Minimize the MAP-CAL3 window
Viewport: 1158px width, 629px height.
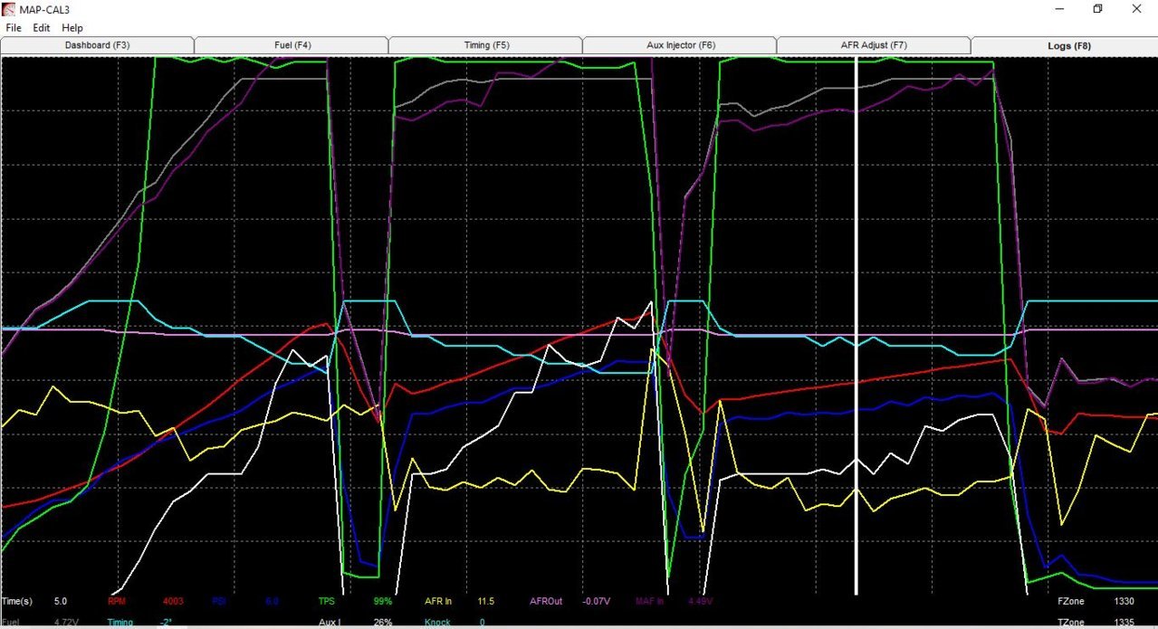(x=1059, y=9)
